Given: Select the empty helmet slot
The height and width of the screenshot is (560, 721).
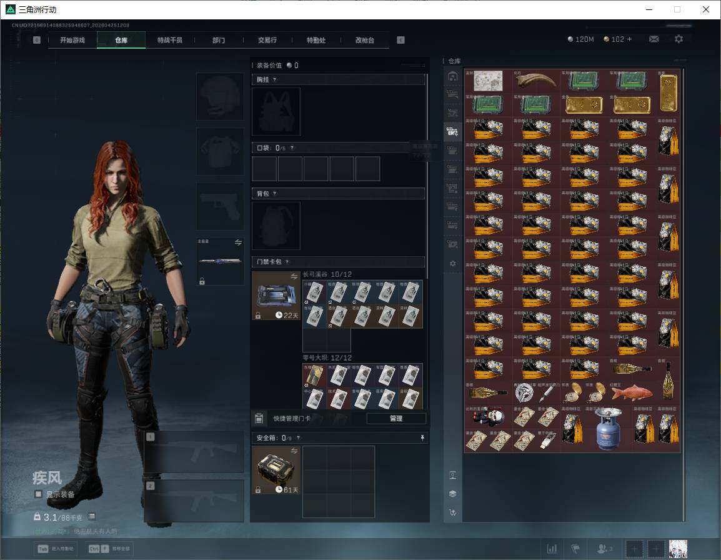Looking at the screenshot, I should [221, 97].
